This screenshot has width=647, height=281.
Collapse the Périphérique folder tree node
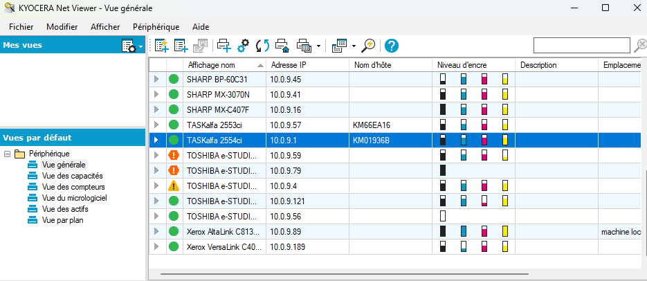[x=7, y=154]
